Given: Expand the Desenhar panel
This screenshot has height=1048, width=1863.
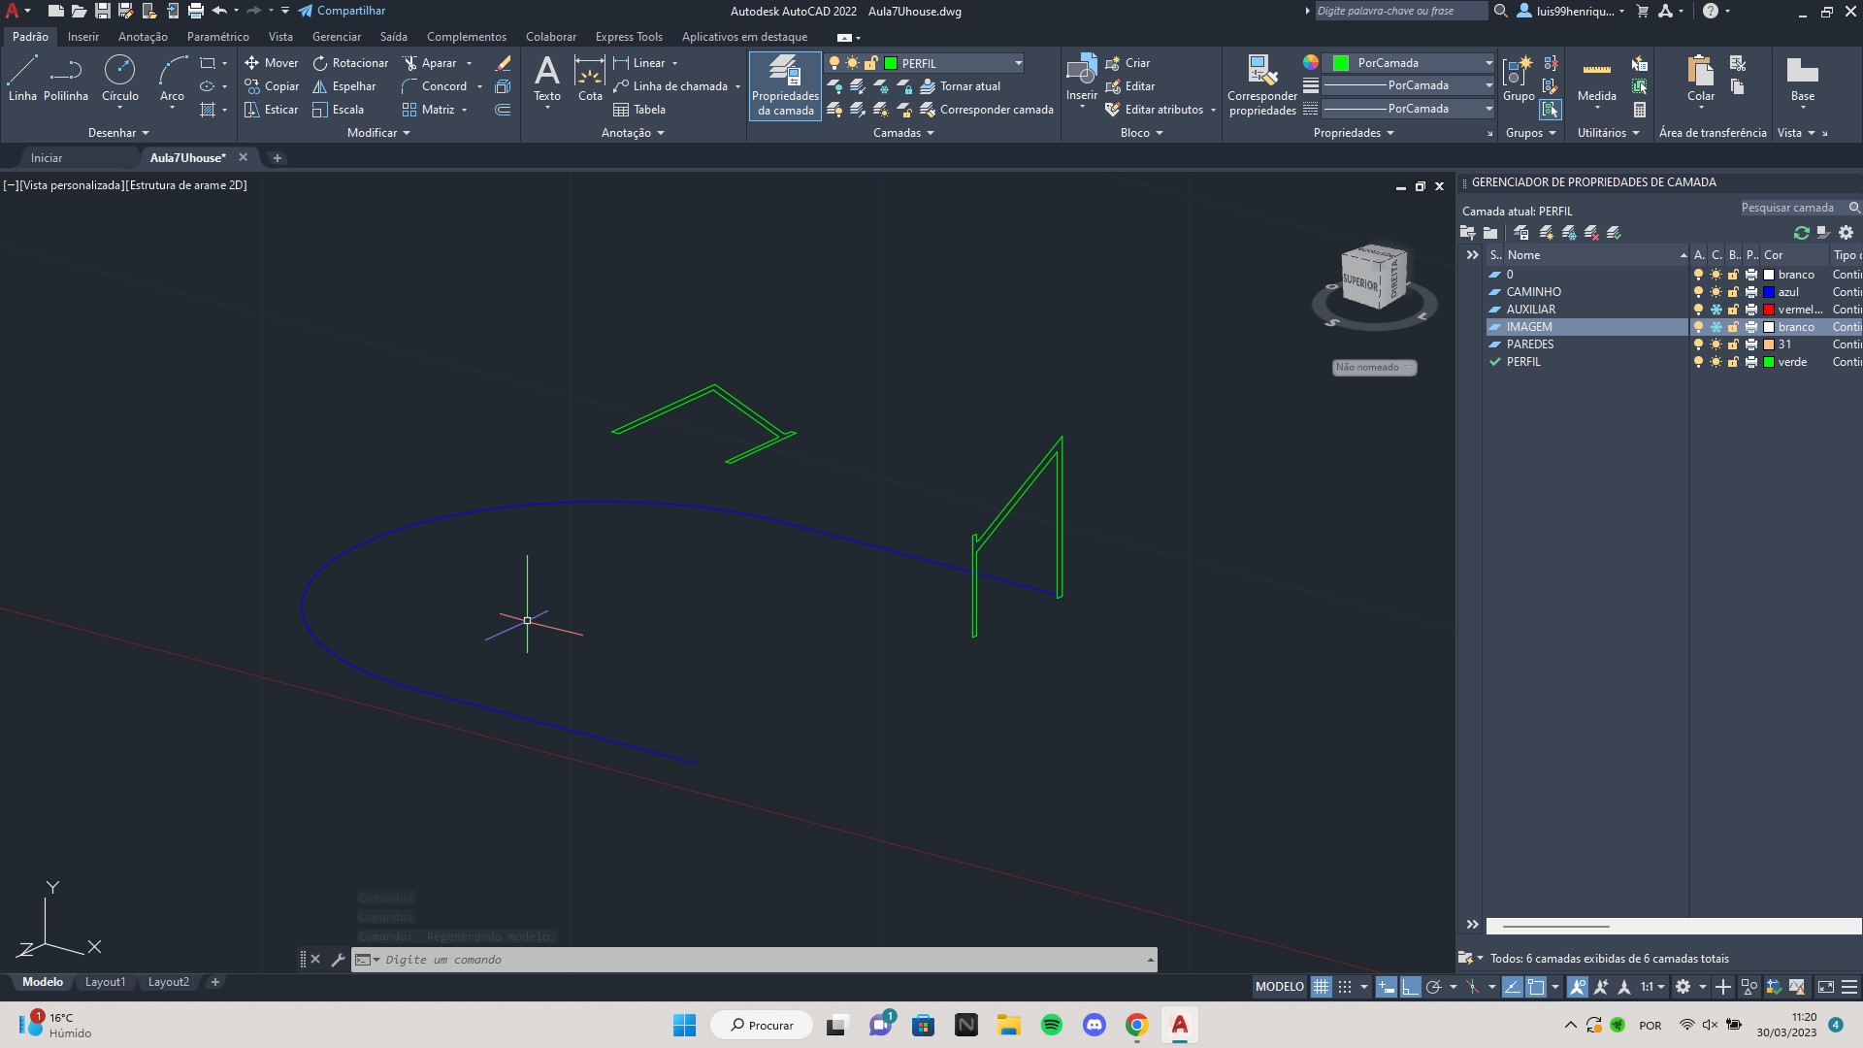Looking at the screenshot, I should pos(118,133).
